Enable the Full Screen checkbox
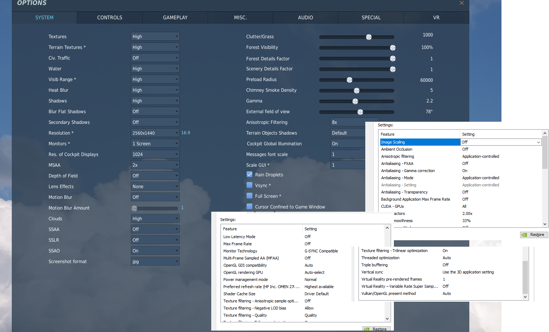Image resolution: width=549 pixels, height=332 pixels. [x=249, y=196]
